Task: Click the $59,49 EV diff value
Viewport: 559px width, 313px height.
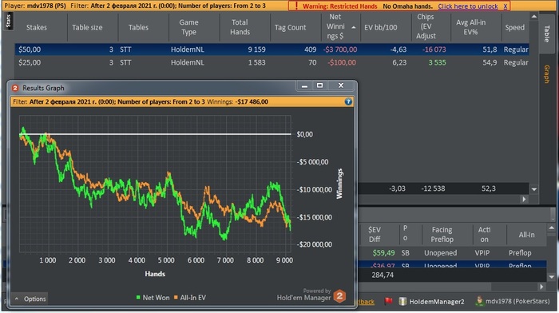Action: coord(383,253)
